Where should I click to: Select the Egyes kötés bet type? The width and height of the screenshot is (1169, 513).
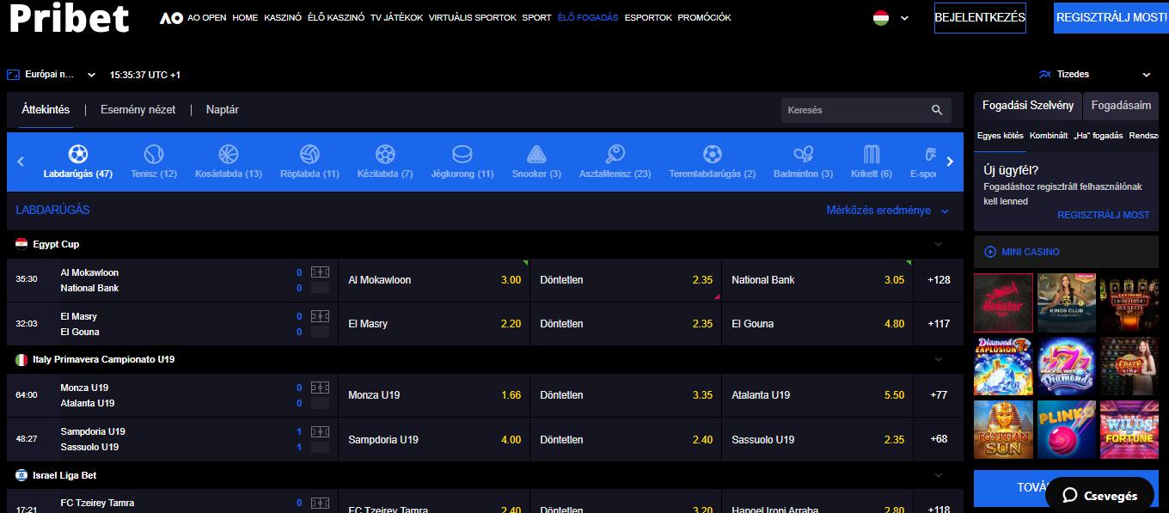[1001, 136]
